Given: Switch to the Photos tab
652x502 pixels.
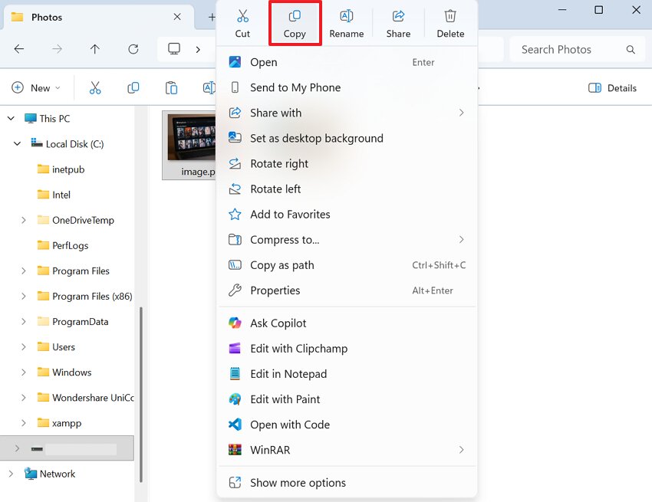Looking at the screenshot, I should pos(98,17).
